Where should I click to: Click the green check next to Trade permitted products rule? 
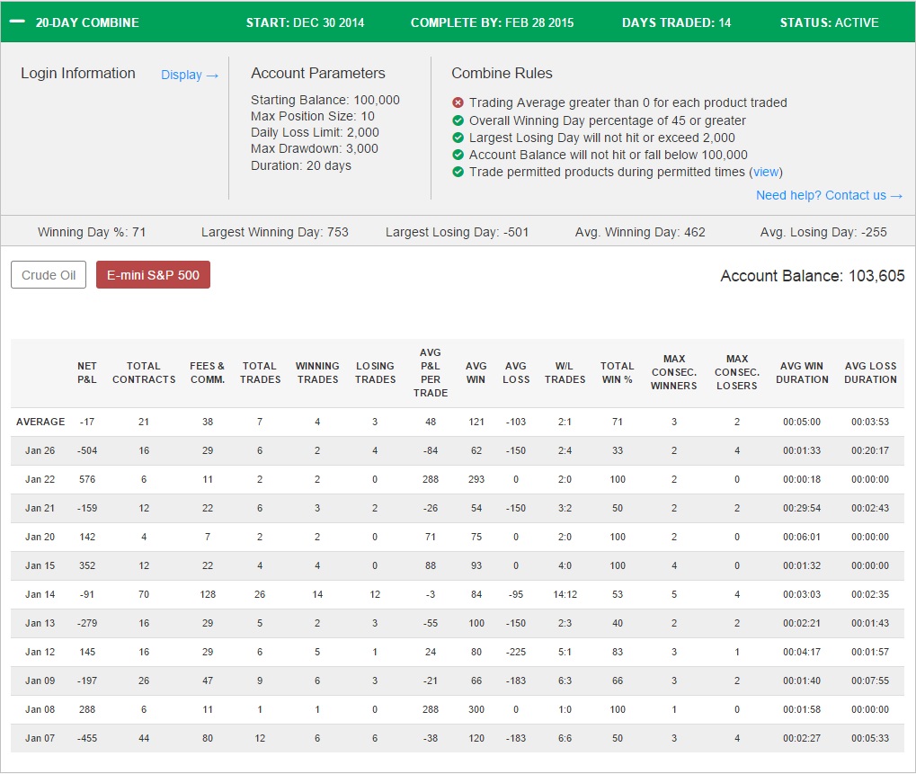tap(458, 172)
